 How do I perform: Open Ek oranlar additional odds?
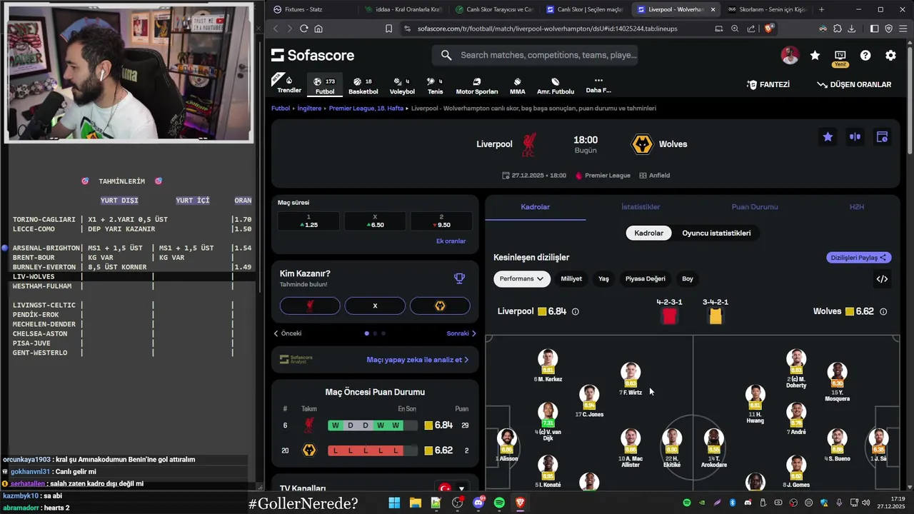[451, 241]
